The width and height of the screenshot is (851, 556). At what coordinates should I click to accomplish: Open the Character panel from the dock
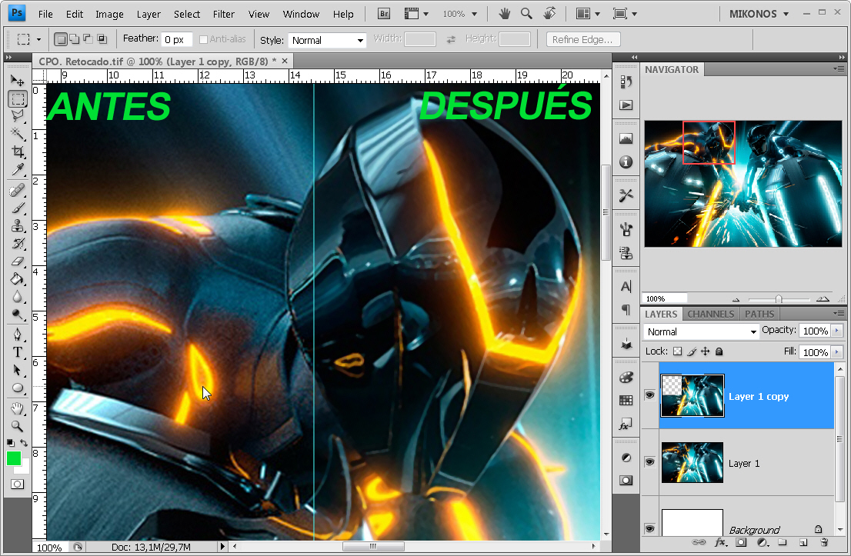(x=626, y=286)
